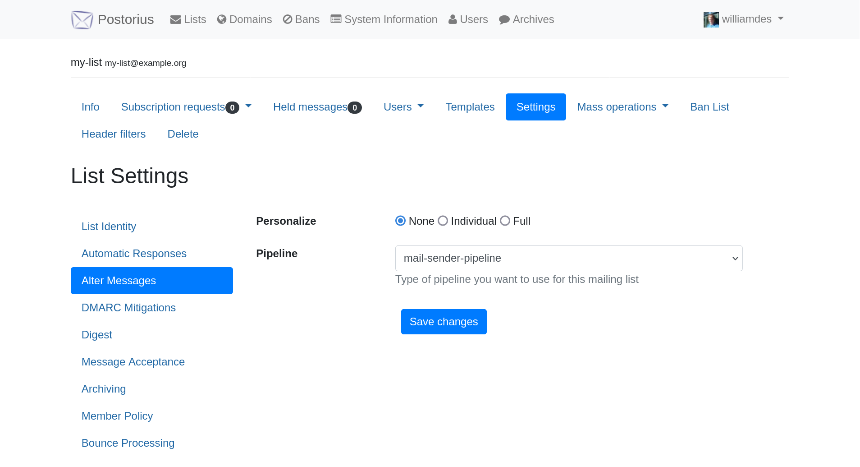Image resolution: width=860 pixels, height=467 pixels.
Task: Switch to the Templates tab
Action: coord(470,107)
